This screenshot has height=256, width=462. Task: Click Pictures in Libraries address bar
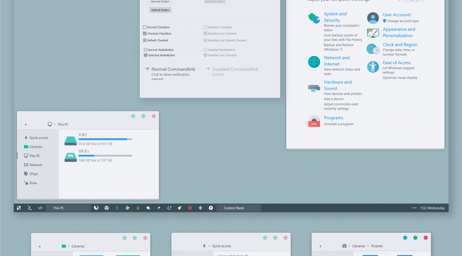coord(377,246)
